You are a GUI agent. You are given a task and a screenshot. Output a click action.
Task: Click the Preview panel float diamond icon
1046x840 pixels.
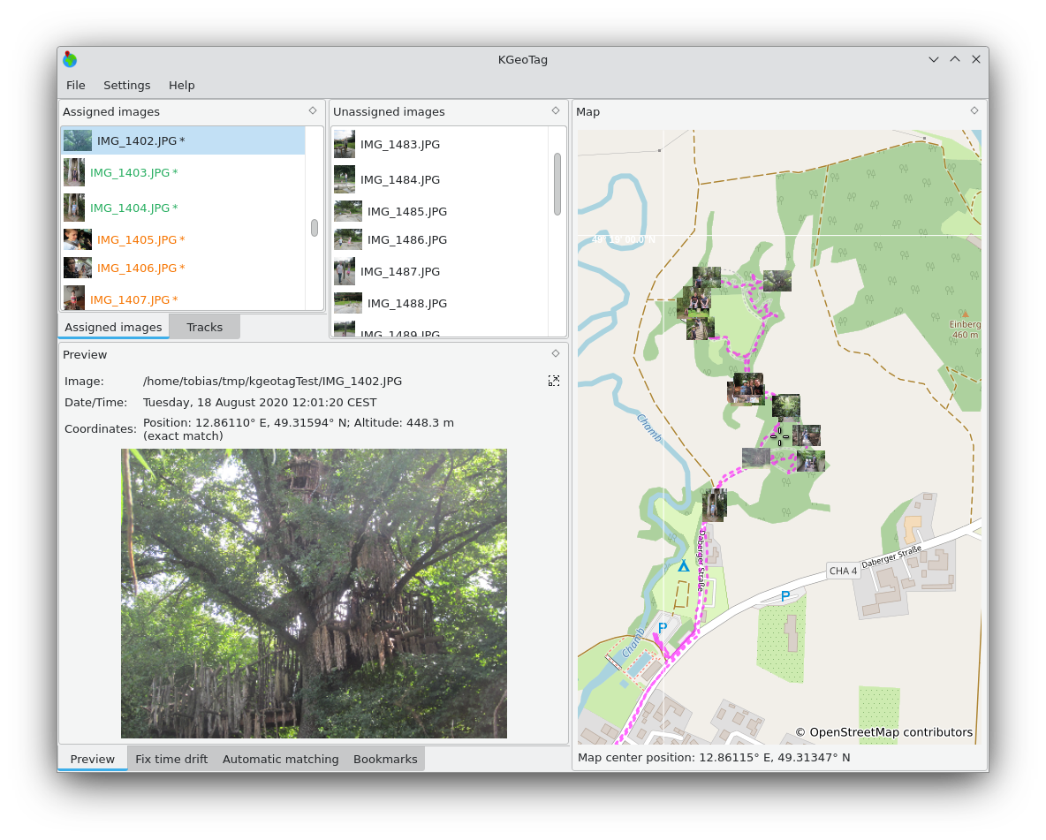(x=556, y=353)
